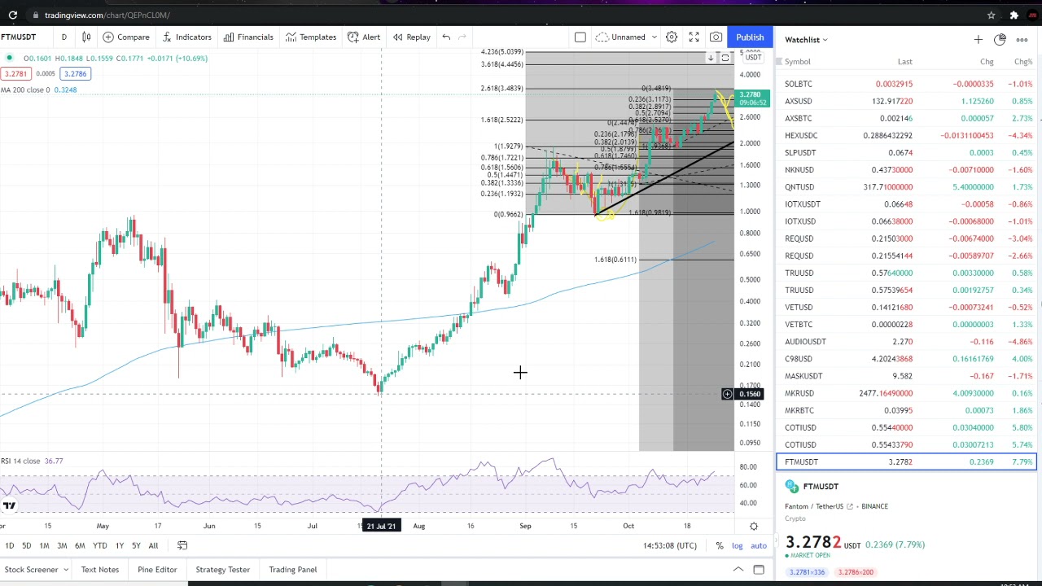
Task: Open USDT currency selector on price axis
Action: (753, 58)
